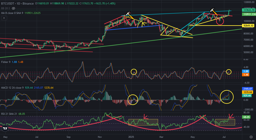This screenshot has width=256, height=140.
Task: Click the 80.00 RSI axis label
Action: point(247,112)
